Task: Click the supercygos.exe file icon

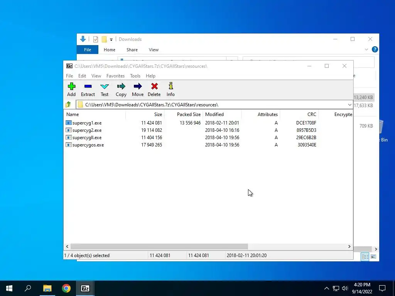Action: tap(69, 145)
